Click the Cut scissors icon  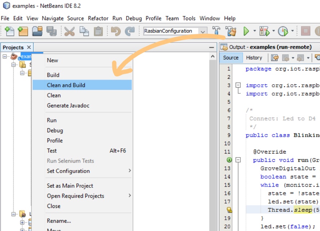(x=70, y=31)
